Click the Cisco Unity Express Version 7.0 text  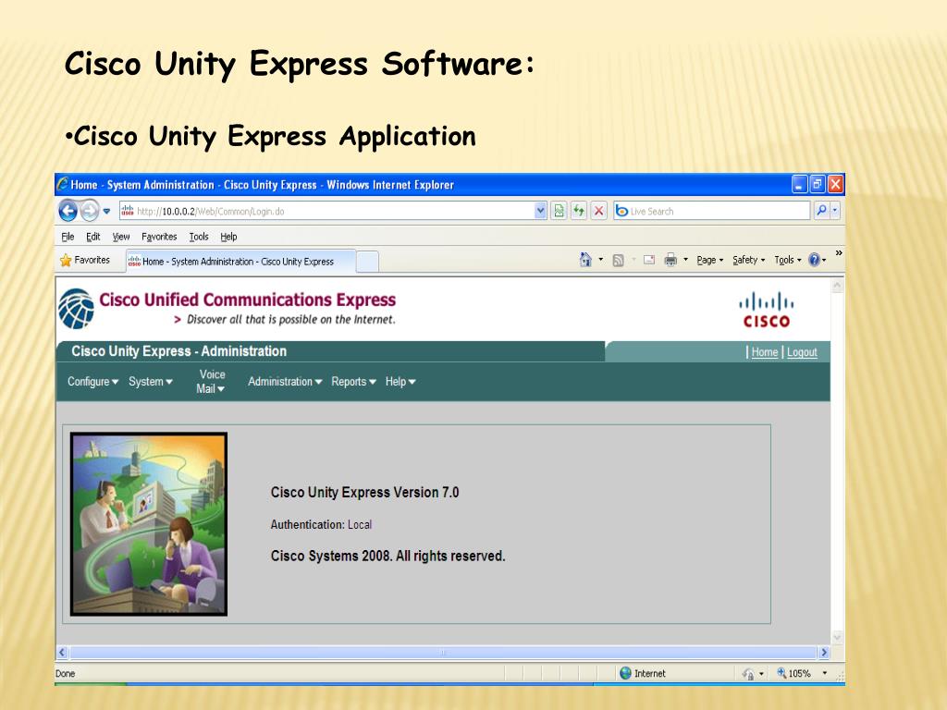(364, 493)
